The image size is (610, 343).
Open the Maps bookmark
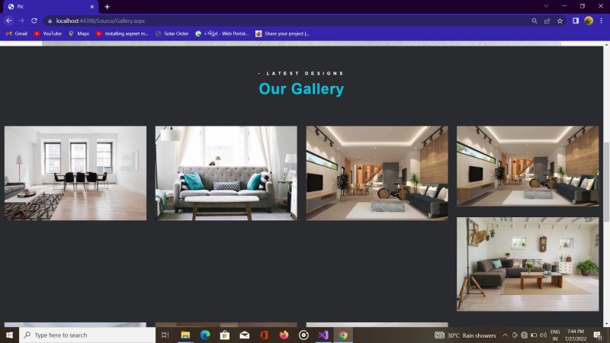click(79, 34)
